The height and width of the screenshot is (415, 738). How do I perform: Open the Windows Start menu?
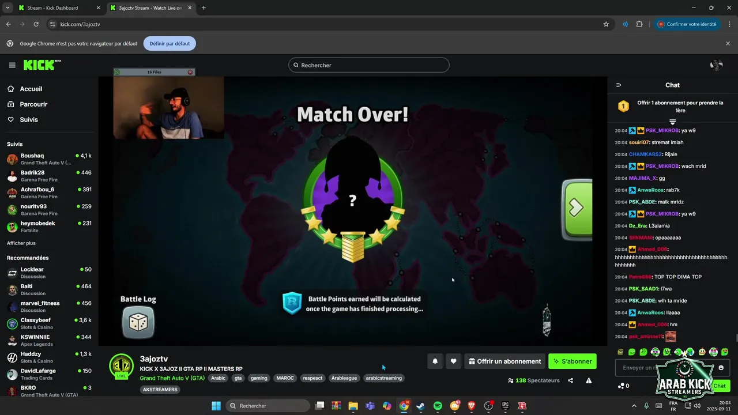(216, 406)
